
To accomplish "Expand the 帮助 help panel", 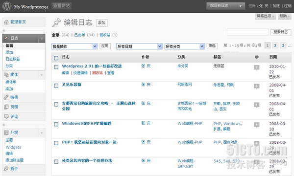I will (x=285, y=16).
